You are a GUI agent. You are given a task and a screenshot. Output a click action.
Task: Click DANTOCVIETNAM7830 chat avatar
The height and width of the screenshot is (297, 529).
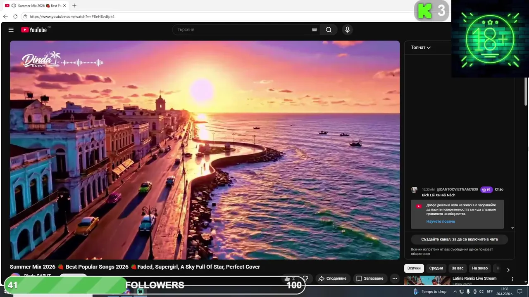click(x=414, y=190)
